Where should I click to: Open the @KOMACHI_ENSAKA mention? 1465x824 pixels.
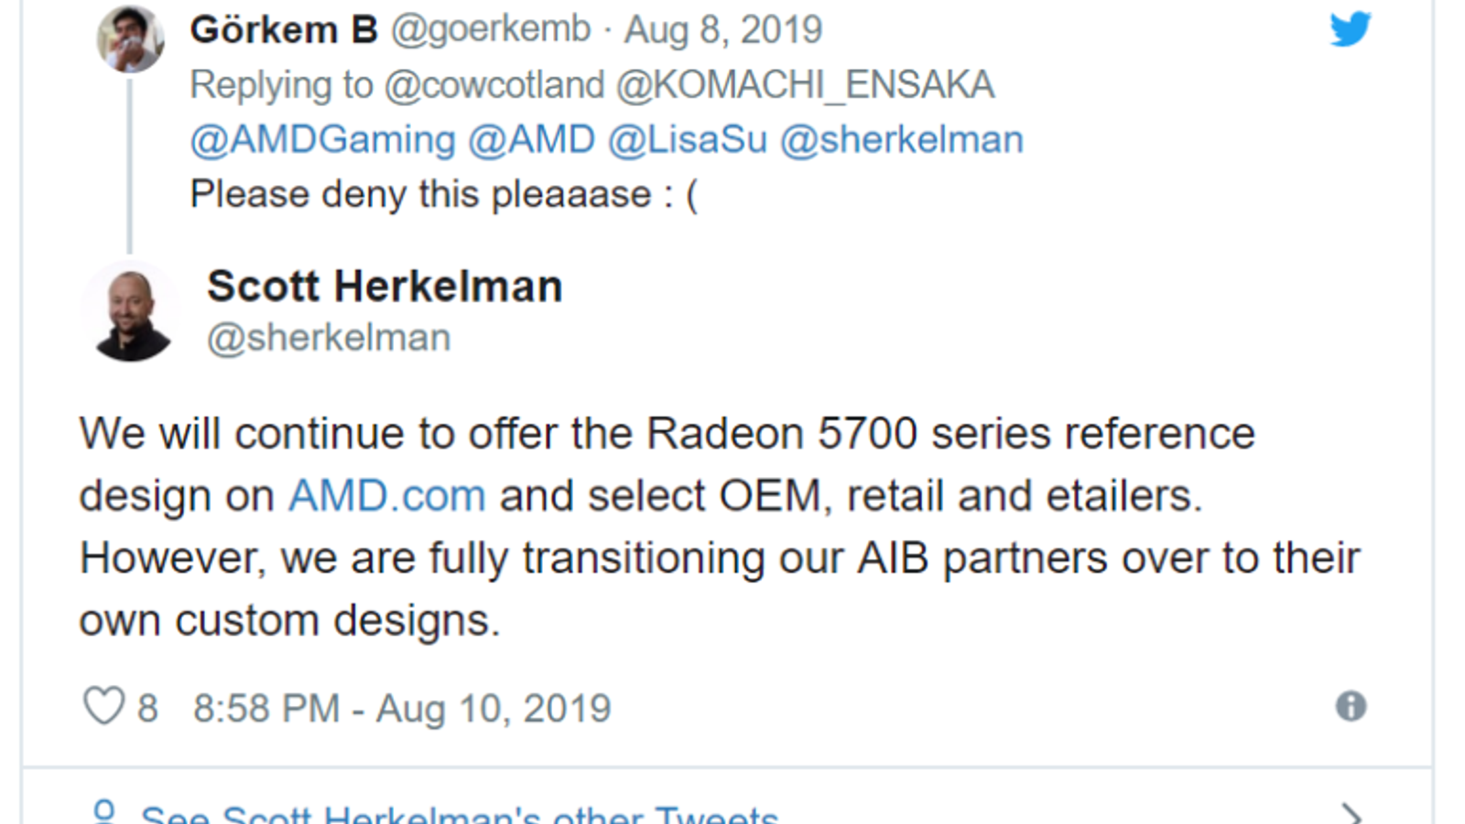point(805,85)
